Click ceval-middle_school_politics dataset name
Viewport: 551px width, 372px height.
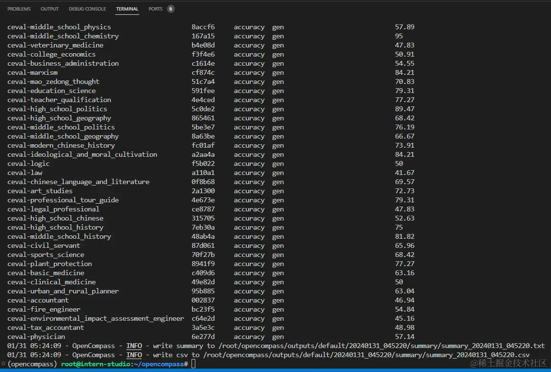[61, 128]
